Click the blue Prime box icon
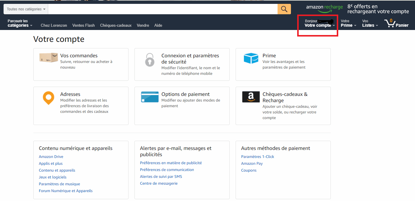Image resolution: width=415 pixels, height=201 pixels. (x=251, y=58)
